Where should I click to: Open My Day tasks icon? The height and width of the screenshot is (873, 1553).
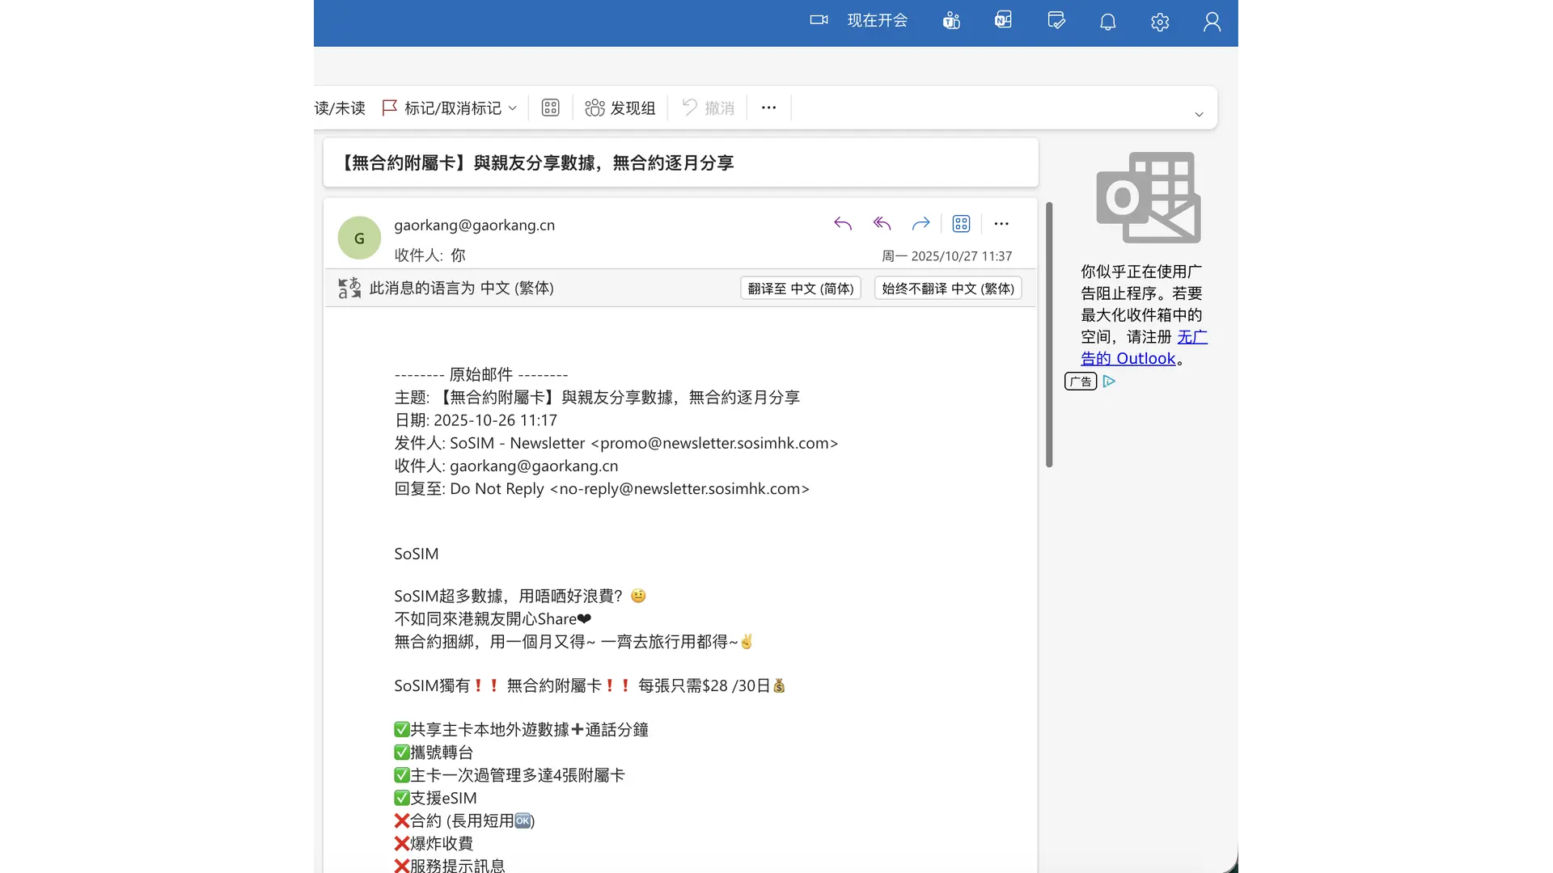click(1056, 21)
